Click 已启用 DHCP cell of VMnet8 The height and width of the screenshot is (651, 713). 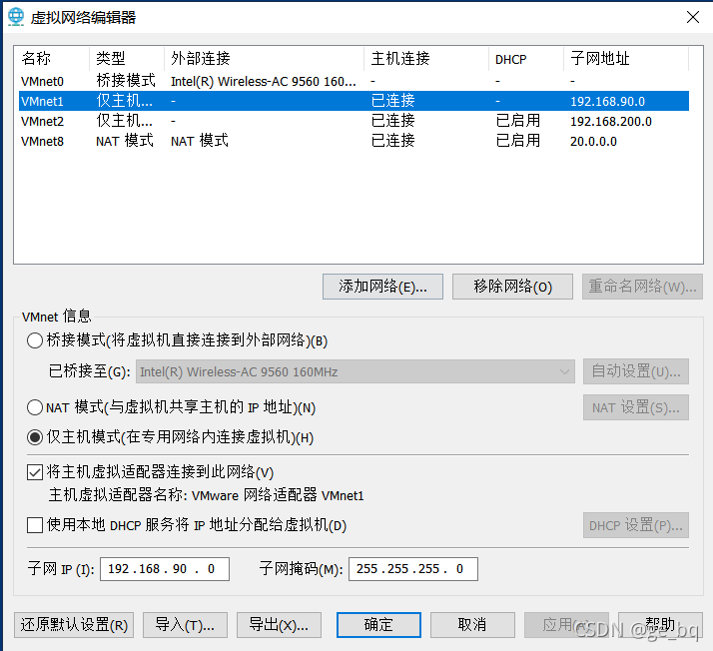click(518, 141)
